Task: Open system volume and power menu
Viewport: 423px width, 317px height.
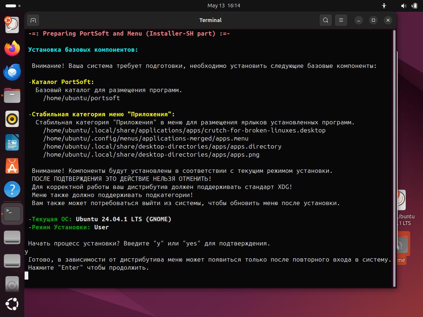Action: pos(409,6)
